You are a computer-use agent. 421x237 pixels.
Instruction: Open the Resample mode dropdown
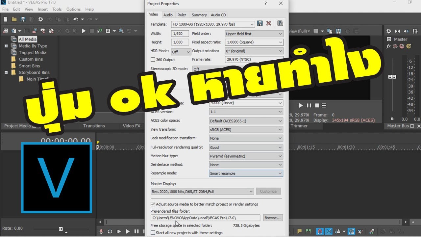pyautogui.click(x=246, y=173)
